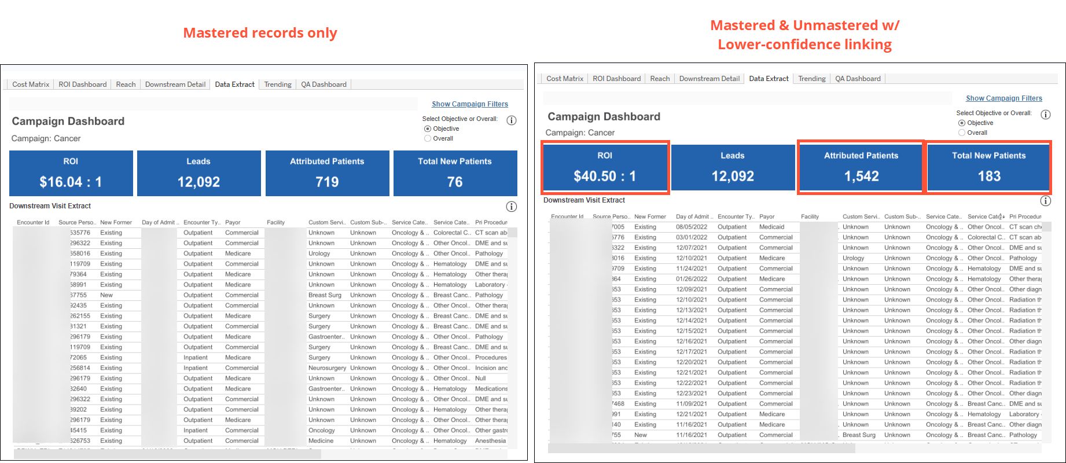Click Show Campaign Filters link in mastered-only dashboard
This screenshot has width=1066, height=463.
[x=470, y=104]
